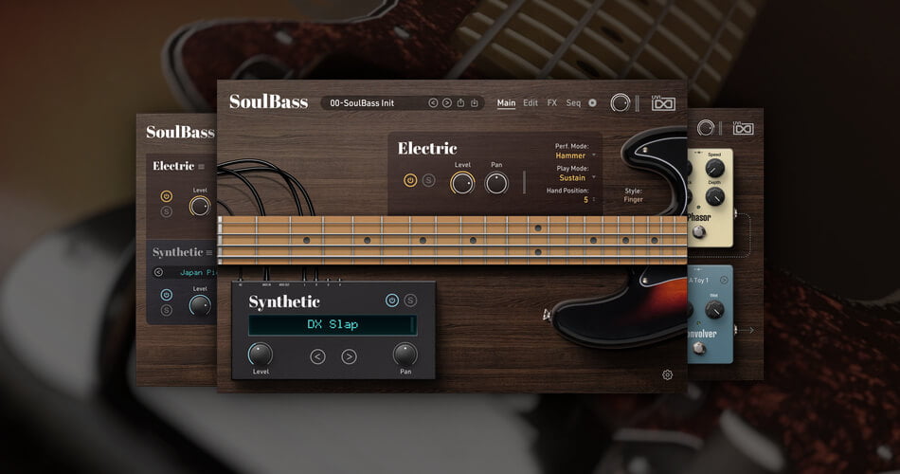
Task: Click the Electric level meter bar beside Pan
Action: pyautogui.click(x=524, y=182)
